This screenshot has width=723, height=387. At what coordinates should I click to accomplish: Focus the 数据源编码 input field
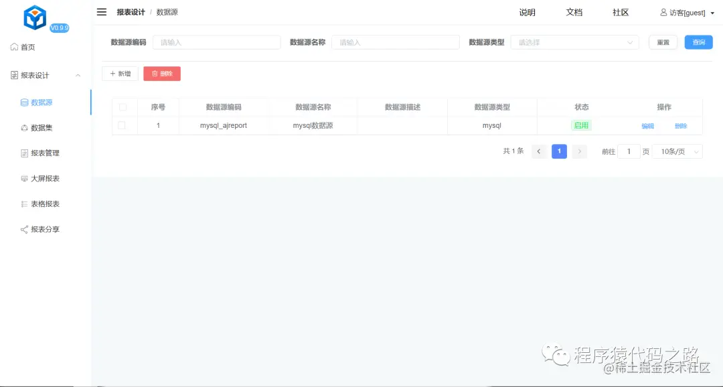pos(217,42)
